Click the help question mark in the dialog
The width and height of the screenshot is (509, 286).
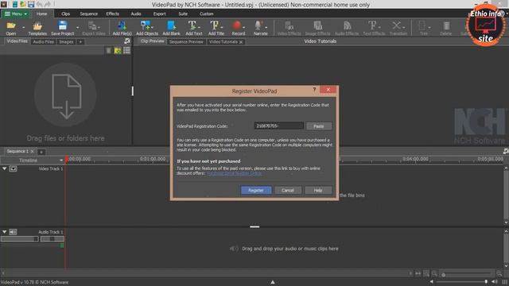314,90
